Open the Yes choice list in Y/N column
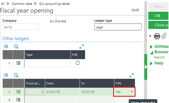The image size is (169, 103). [x=132, y=92]
